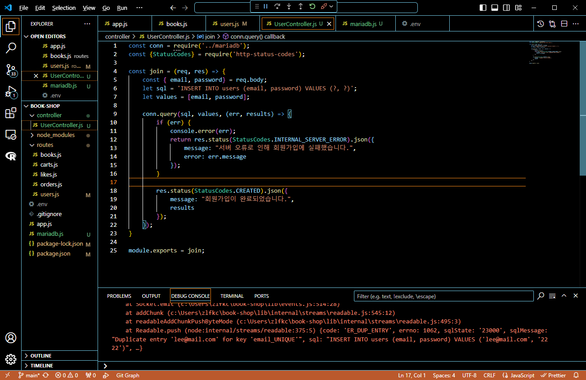Open .gitignore in the explorer
The height and width of the screenshot is (380, 586).
coord(59,214)
